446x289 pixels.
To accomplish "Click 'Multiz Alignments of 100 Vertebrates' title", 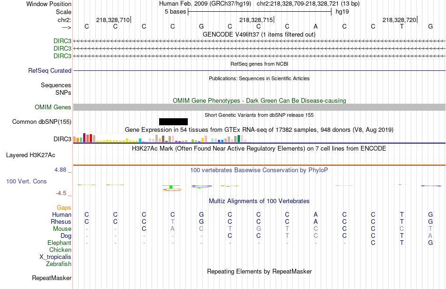I will click(259, 201).
